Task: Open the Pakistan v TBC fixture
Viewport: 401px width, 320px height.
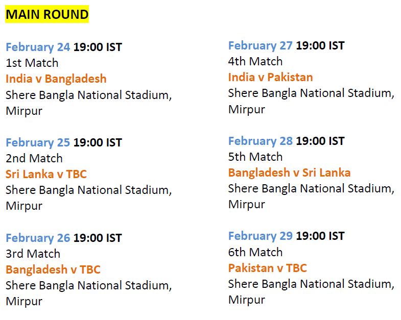Action: point(268,267)
